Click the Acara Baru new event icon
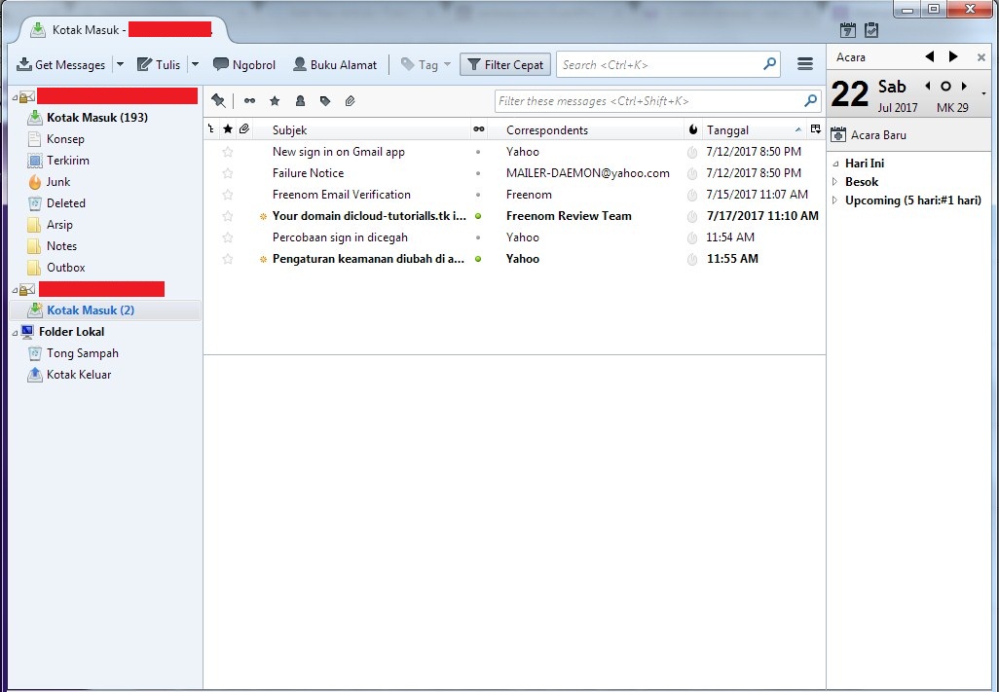Viewport: 999px width, 692px height. pyautogui.click(x=837, y=135)
